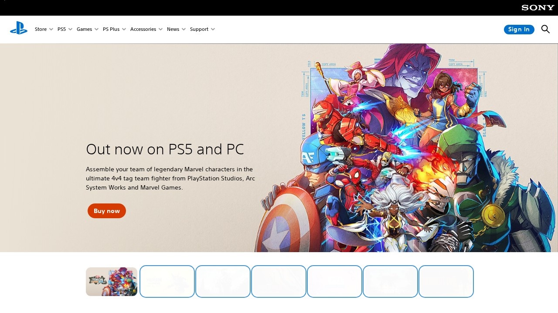Expand the Store dropdown chevron
558x313 pixels.
point(51,30)
